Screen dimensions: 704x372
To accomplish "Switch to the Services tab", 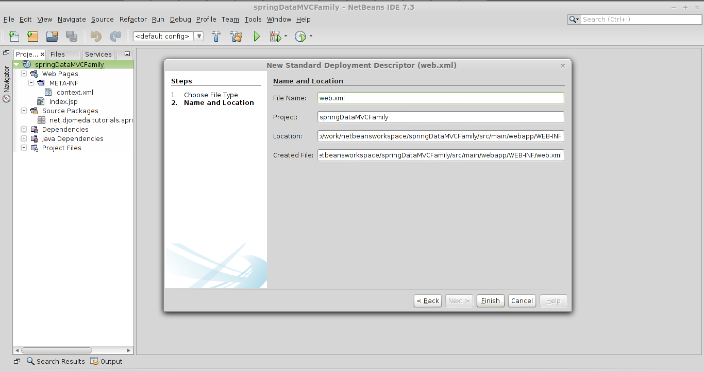I will (x=98, y=54).
